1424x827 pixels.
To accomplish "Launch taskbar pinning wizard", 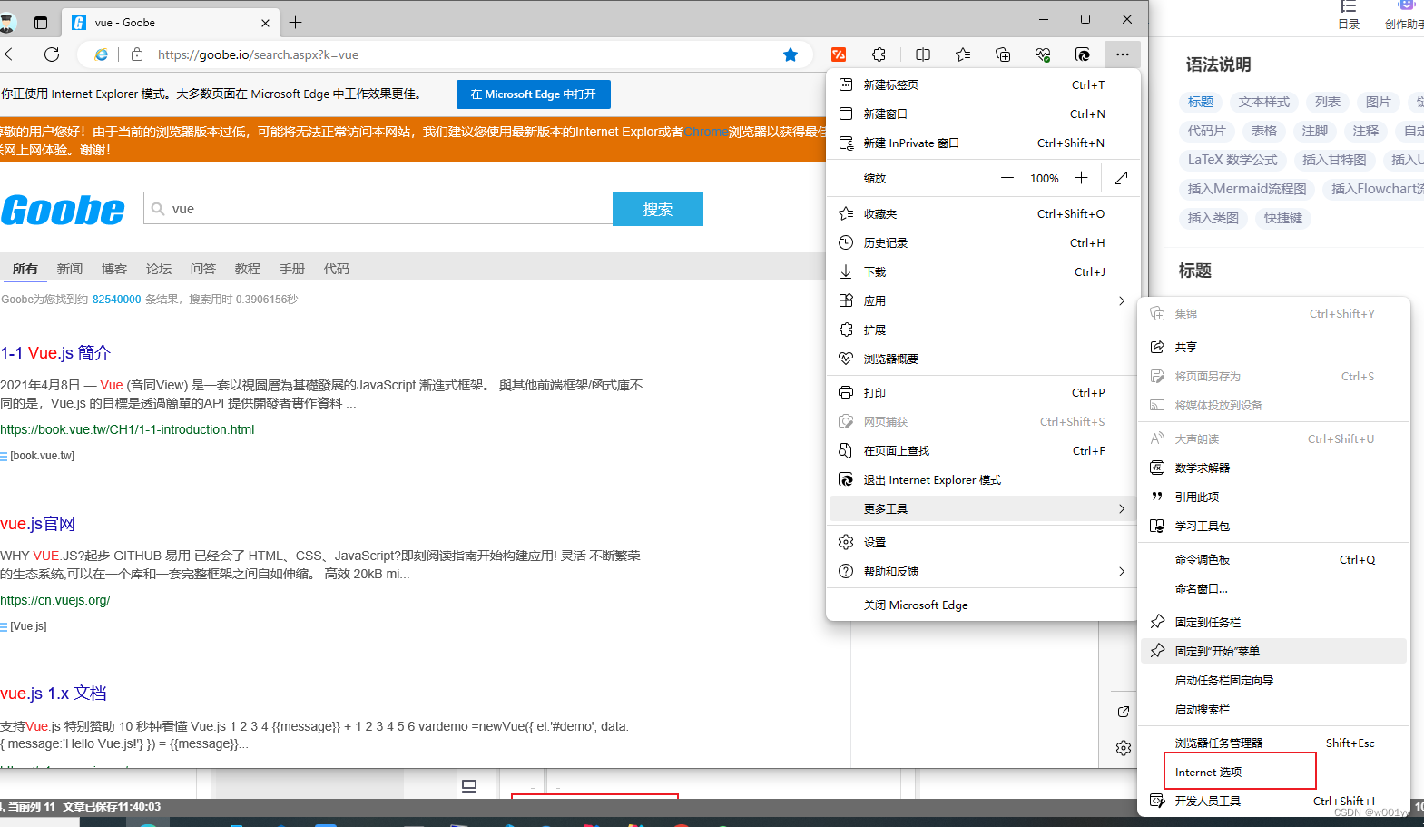I will tap(1273, 680).
